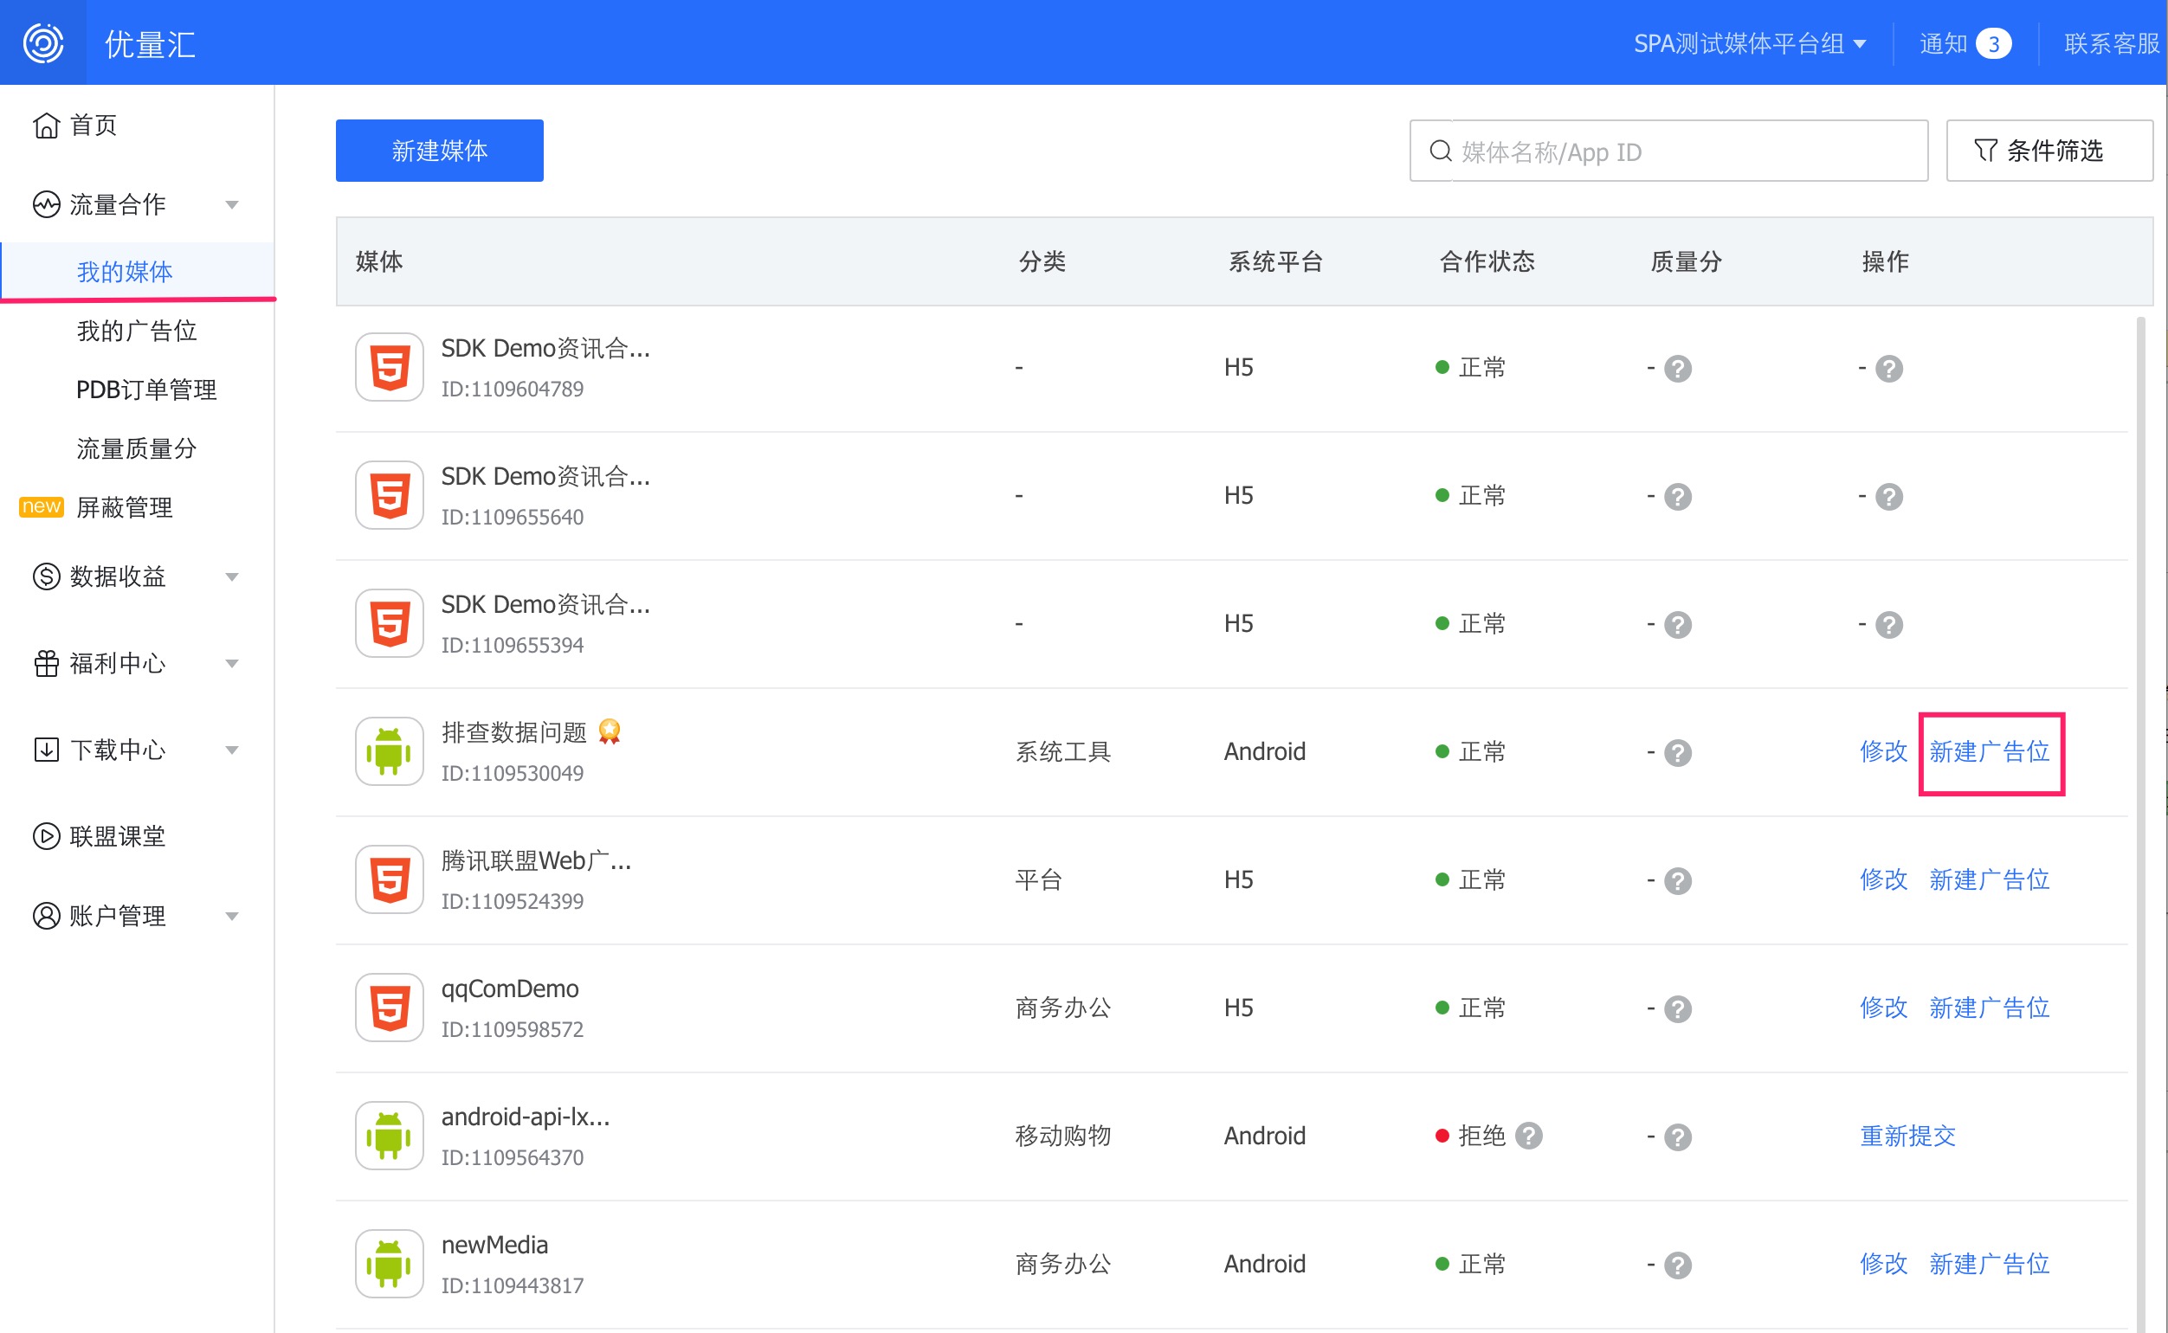
Task: Click the help icon beside 拒绝 status
Action: click(1529, 1136)
